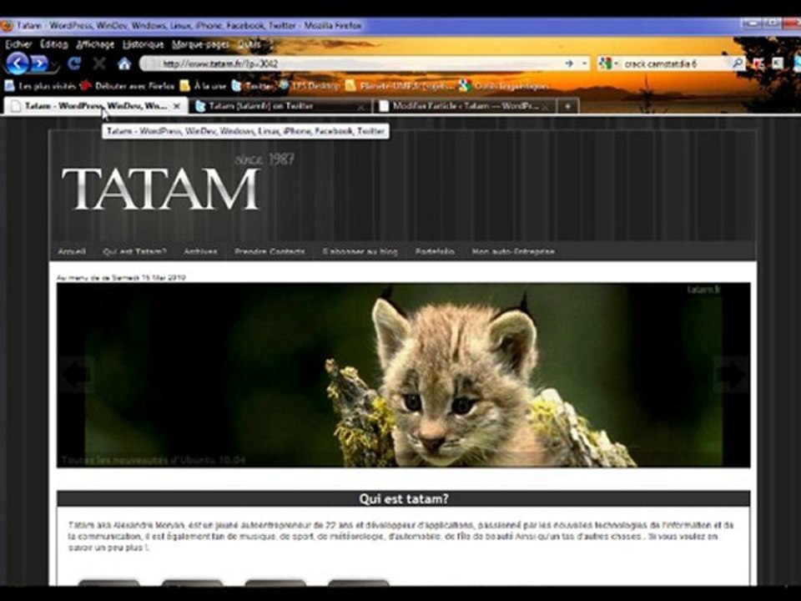
Task: Open the À la une bookmark folder
Action: tap(203, 85)
